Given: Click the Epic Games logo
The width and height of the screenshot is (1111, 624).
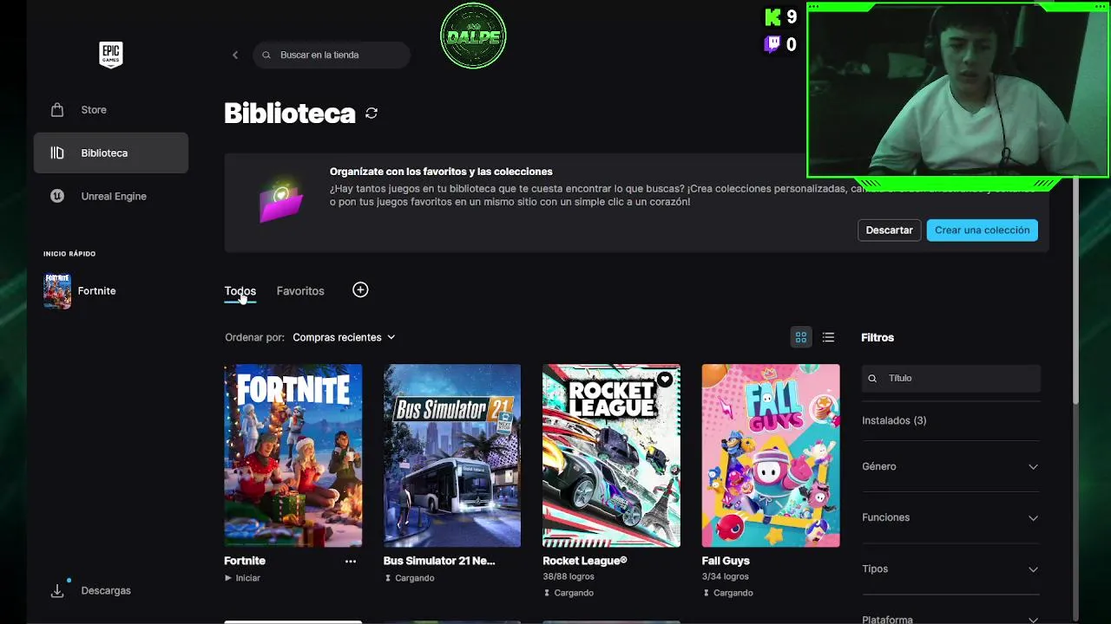Looking at the screenshot, I should pyautogui.click(x=110, y=55).
